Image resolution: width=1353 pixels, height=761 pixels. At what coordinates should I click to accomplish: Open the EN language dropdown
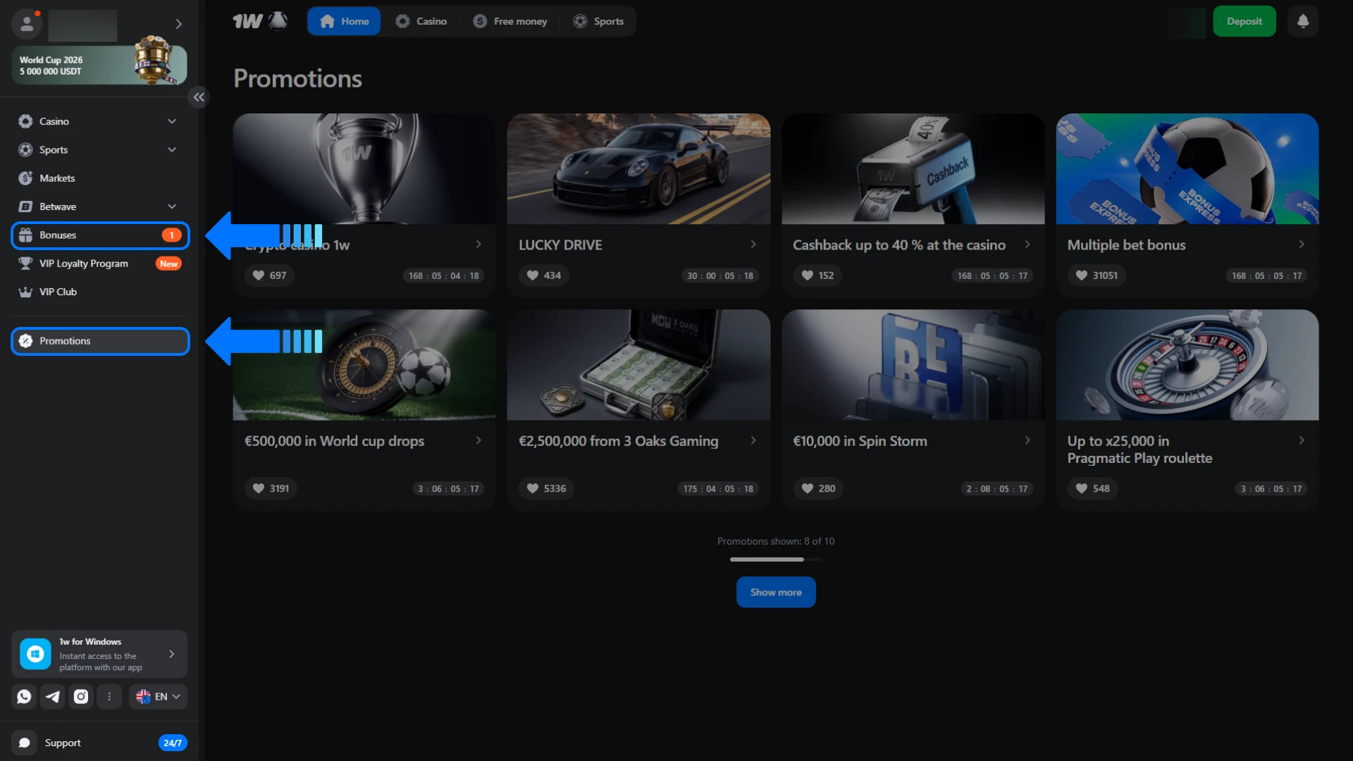coord(158,697)
